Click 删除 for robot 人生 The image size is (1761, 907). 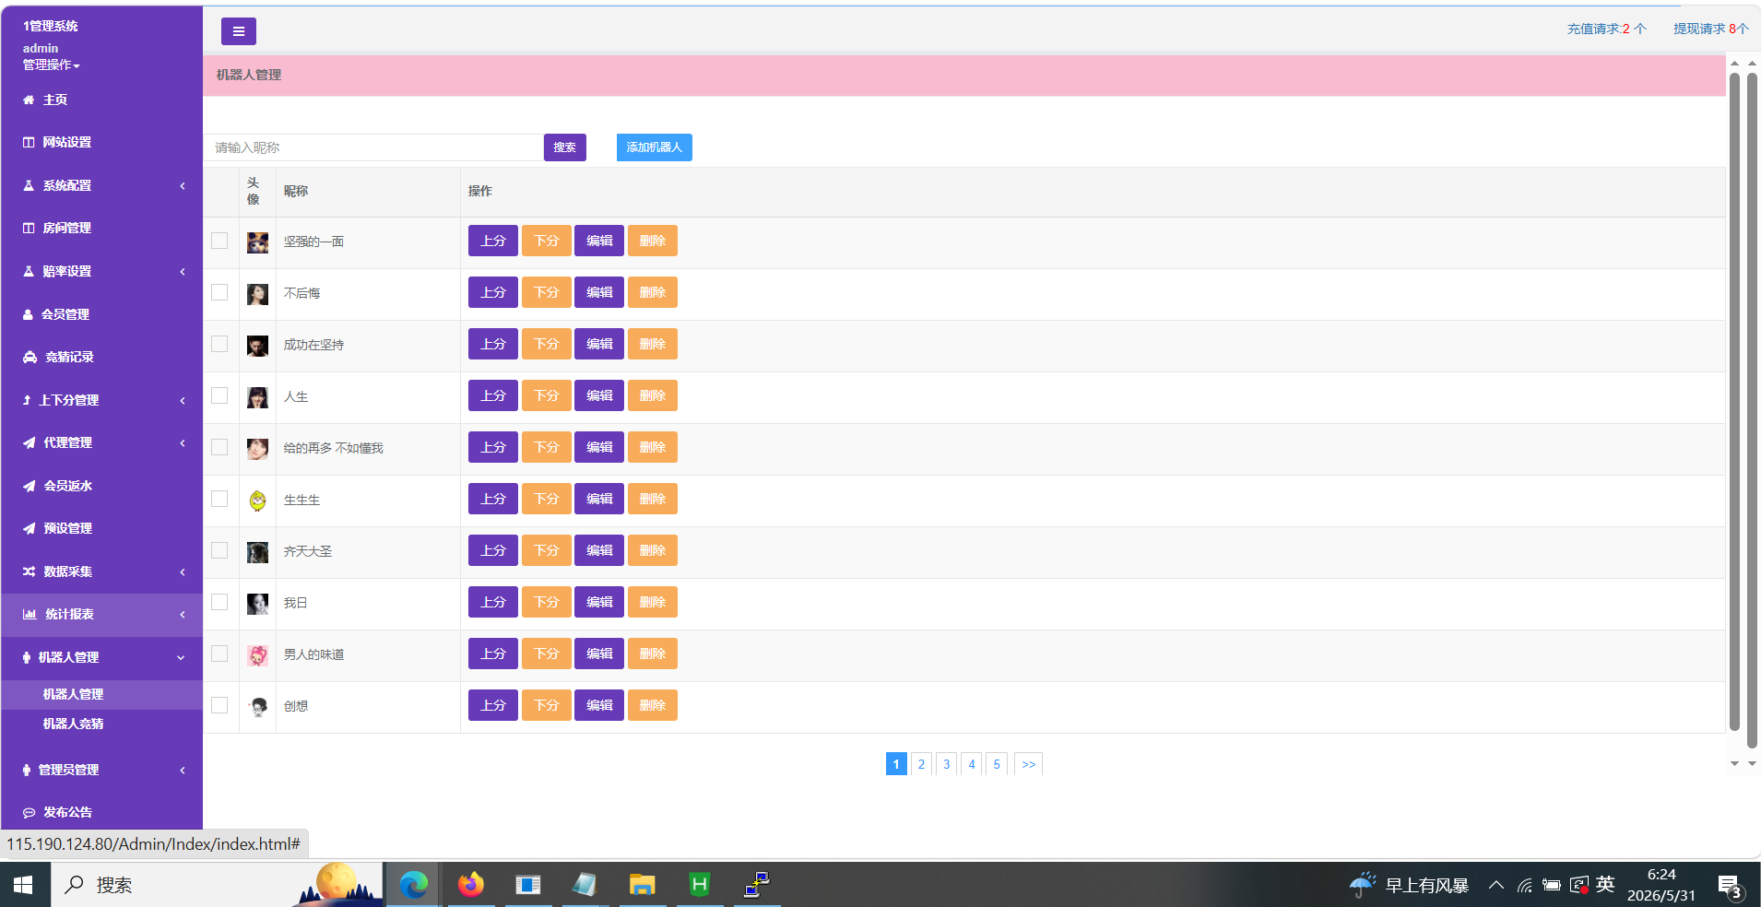(x=653, y=395)
